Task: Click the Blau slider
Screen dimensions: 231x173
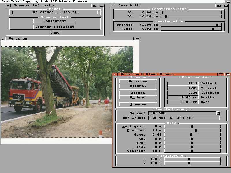Action: point(192,147)
